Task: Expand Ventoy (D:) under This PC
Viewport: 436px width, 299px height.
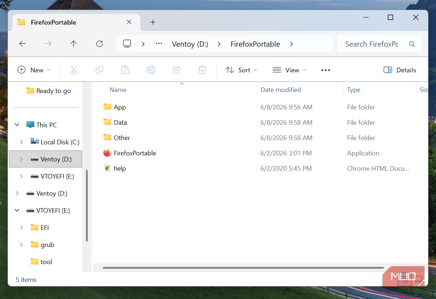Action: pyautogui.click(x=21, y=159)
